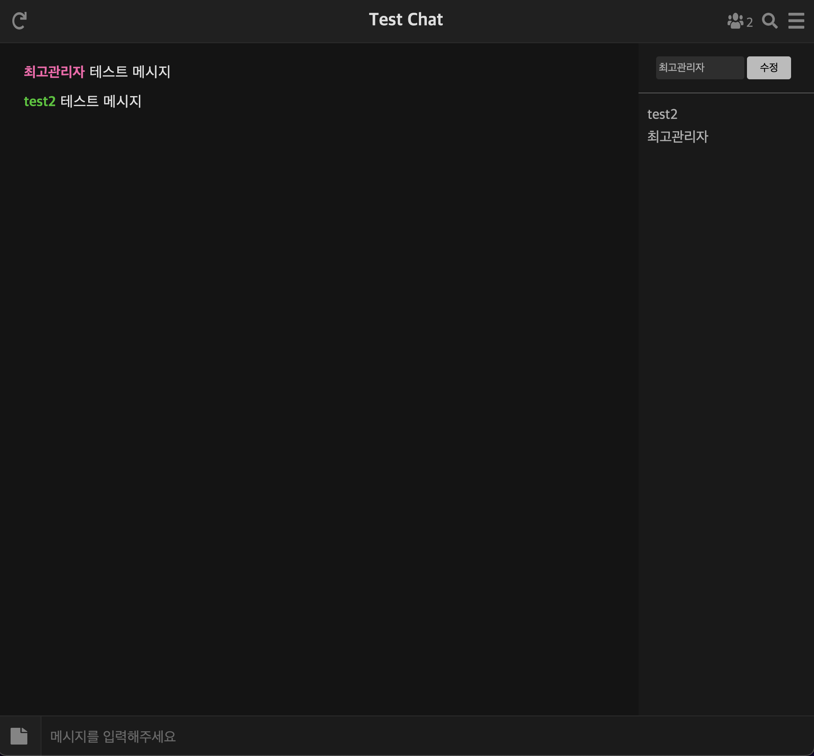Open the participants list via the people icon
The height and width of the screenshot is (756, 814).
pos(735,21)
